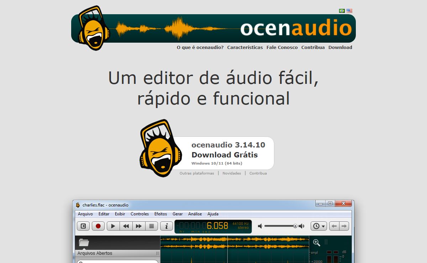
Task: Click the ocenaudio mascot logo in header
Action: pos(94,28)
